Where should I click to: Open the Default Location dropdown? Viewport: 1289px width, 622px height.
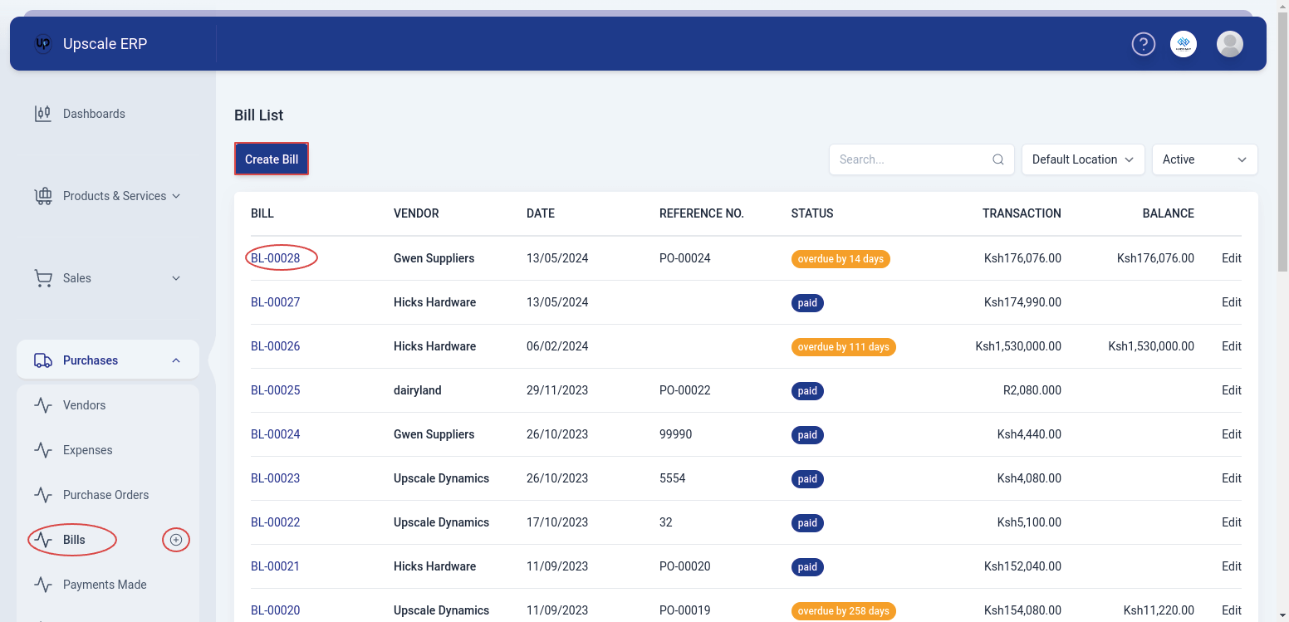pyautogui.click(x=1082, y=159)
